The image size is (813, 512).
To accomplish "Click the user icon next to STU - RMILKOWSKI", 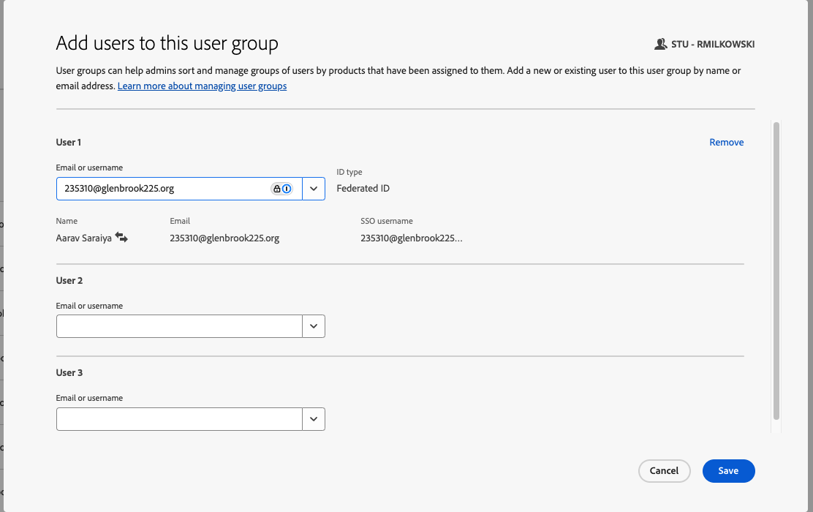I will [660, 45].
